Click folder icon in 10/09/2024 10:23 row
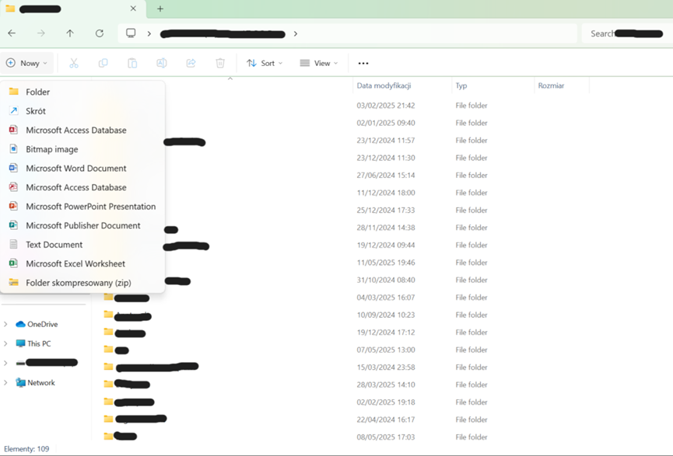The image size is (673, 456). (x=109, y=315)
